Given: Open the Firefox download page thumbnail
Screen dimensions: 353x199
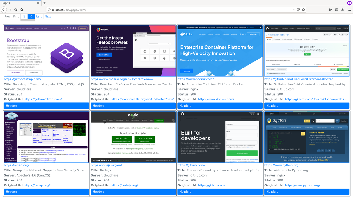Looking at the screenshot, I should (x=133, y=51).
